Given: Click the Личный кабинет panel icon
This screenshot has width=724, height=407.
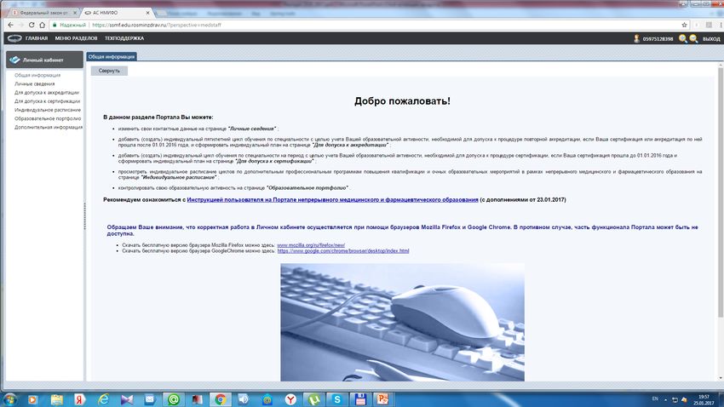Looking at the screenshot, I should [x=14, y=60].
